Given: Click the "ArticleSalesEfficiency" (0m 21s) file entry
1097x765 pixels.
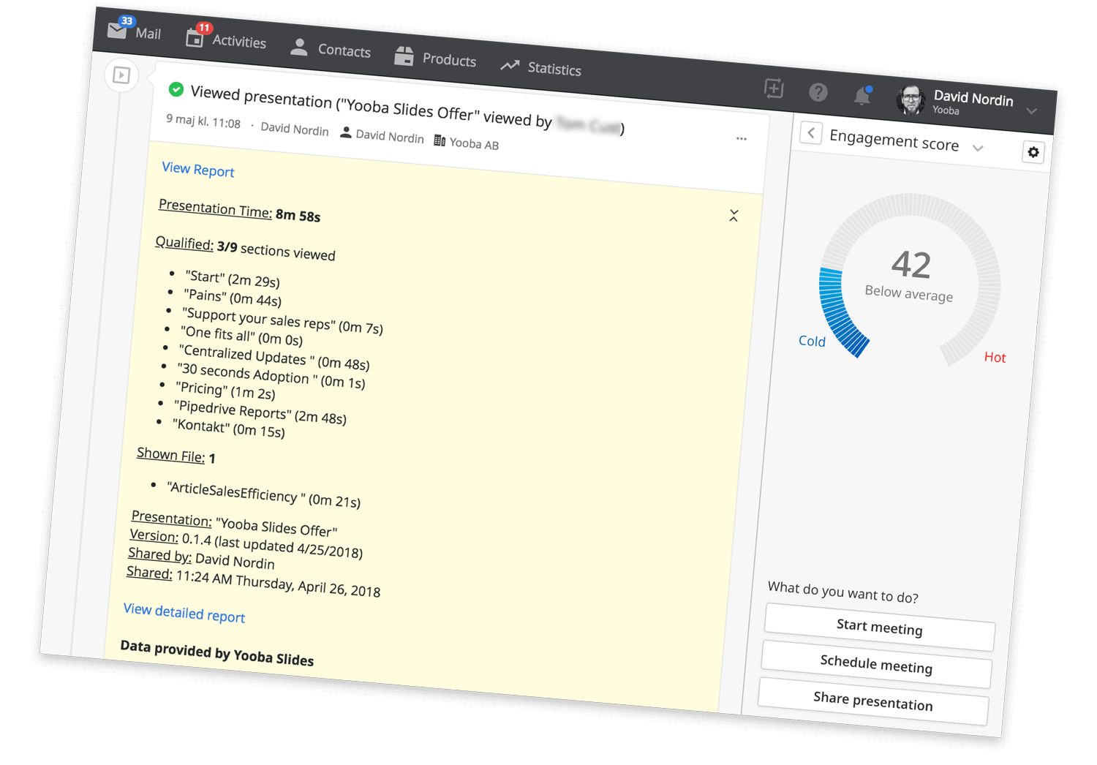Looking at the screenshot, I should pyautogui.click(x=263, y=494).
